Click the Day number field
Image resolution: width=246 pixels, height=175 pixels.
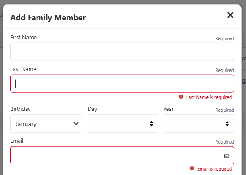123,123
